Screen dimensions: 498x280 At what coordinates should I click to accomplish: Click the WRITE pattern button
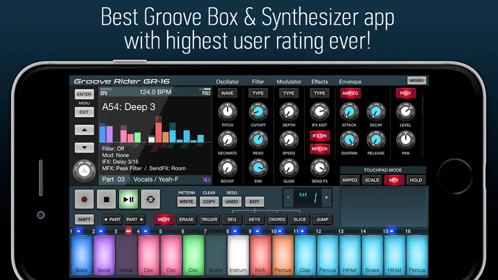click(x=186, y=202)
